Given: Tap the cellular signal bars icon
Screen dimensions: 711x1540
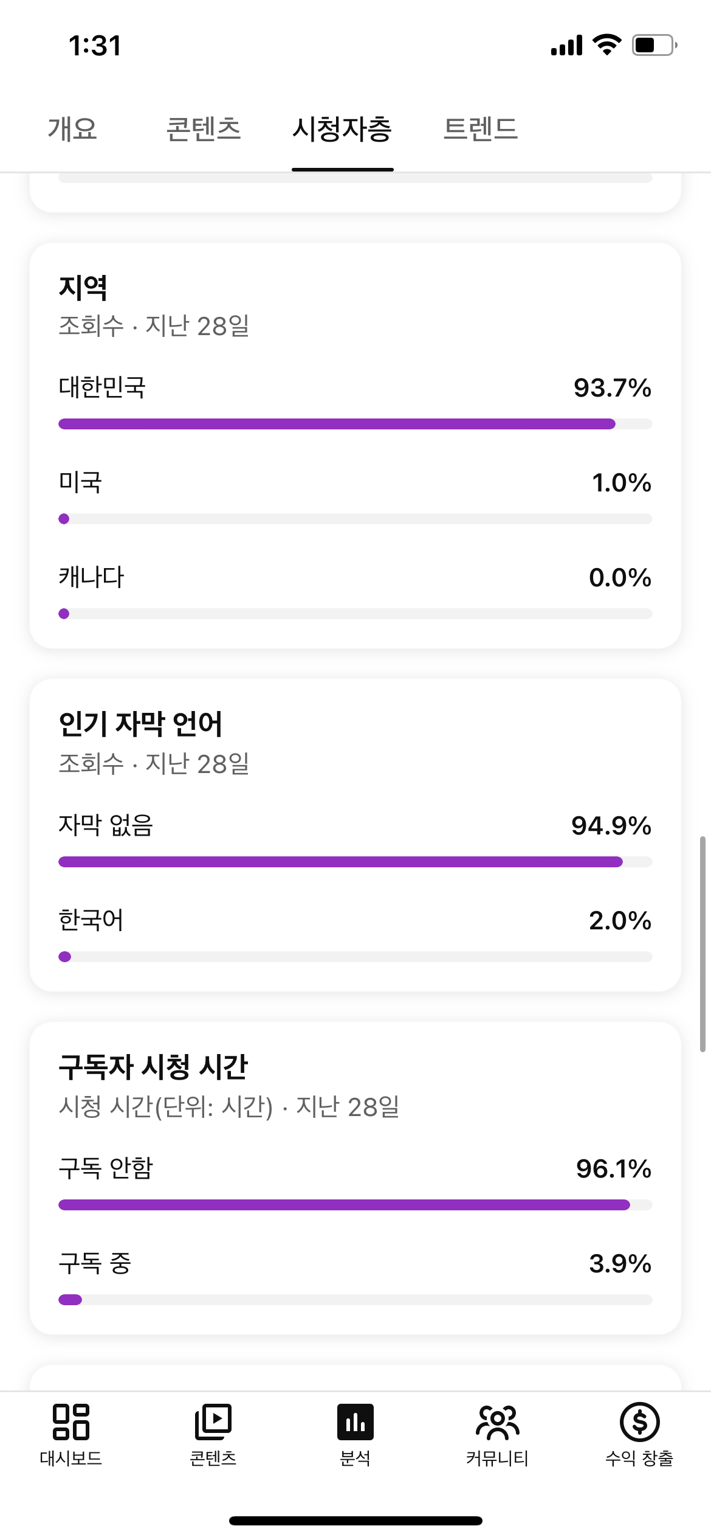Looking at the screenshot, I should 566,46.
